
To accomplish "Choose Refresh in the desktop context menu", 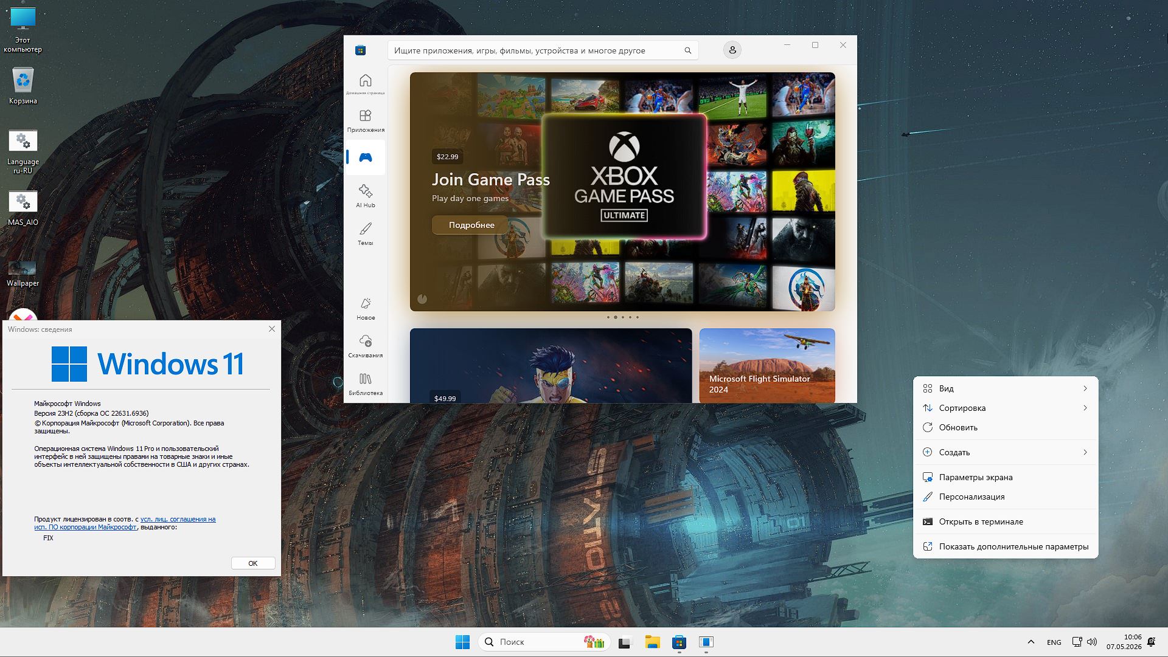I will pyautogui.click(x=1006, y=427).
